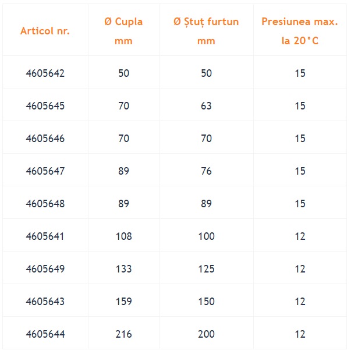
Task: Click article number 4605642
Action: (x=45, y=73)
